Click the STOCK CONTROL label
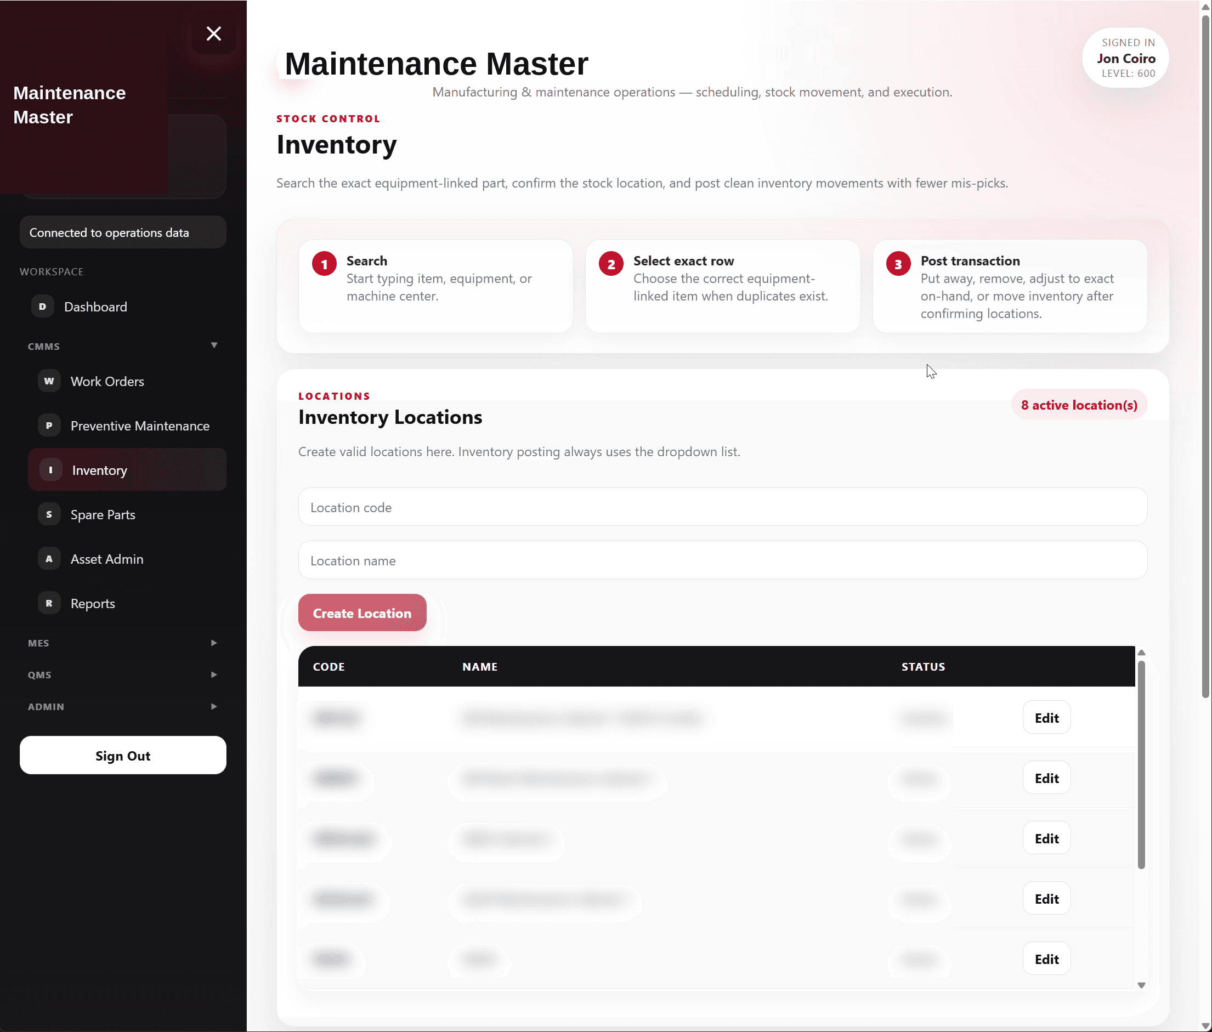This screenshot has width=1212, height=1032. click(x=328, y=119)
